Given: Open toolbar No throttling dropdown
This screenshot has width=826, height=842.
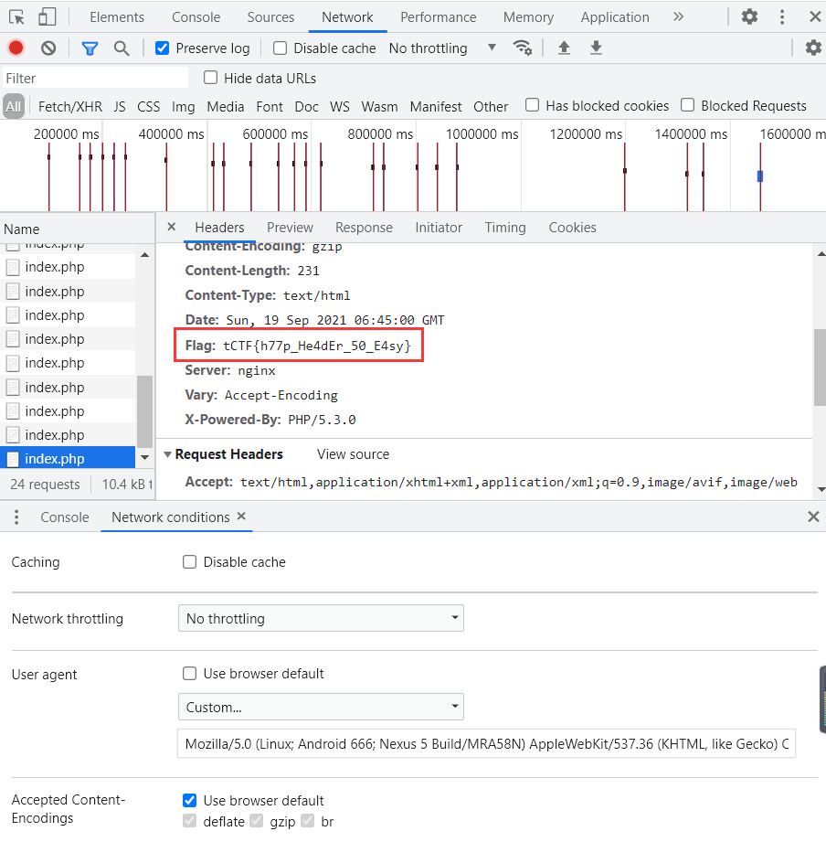Looking at the screenshot, I should (x=442, y=48).
